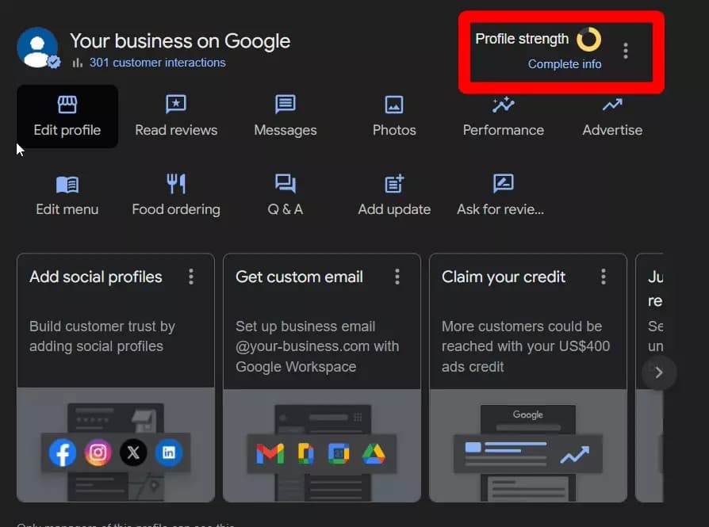Click the Add update icon
The width and height of the screenshot is (709, 527).
[x=394, y=184]
